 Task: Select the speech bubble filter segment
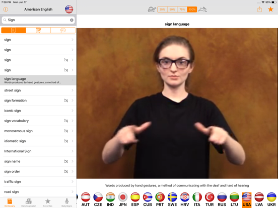[x=63, y=30]
